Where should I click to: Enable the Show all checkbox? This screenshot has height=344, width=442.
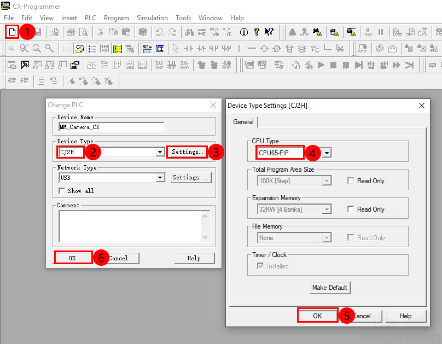(62, 191)
